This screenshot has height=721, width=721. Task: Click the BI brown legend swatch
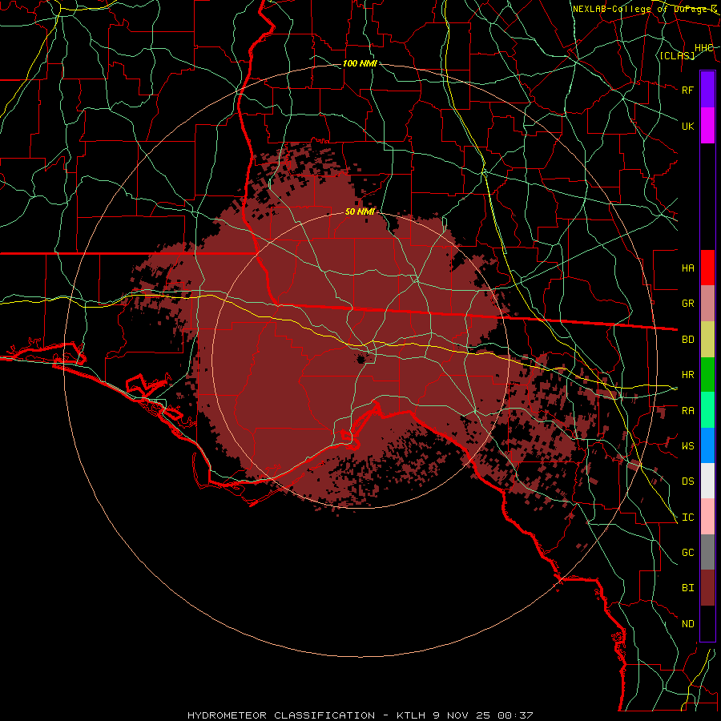tap(707, 588)
